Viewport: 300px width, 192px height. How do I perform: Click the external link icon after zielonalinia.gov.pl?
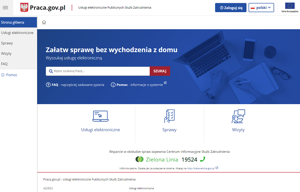coord(217,168)
